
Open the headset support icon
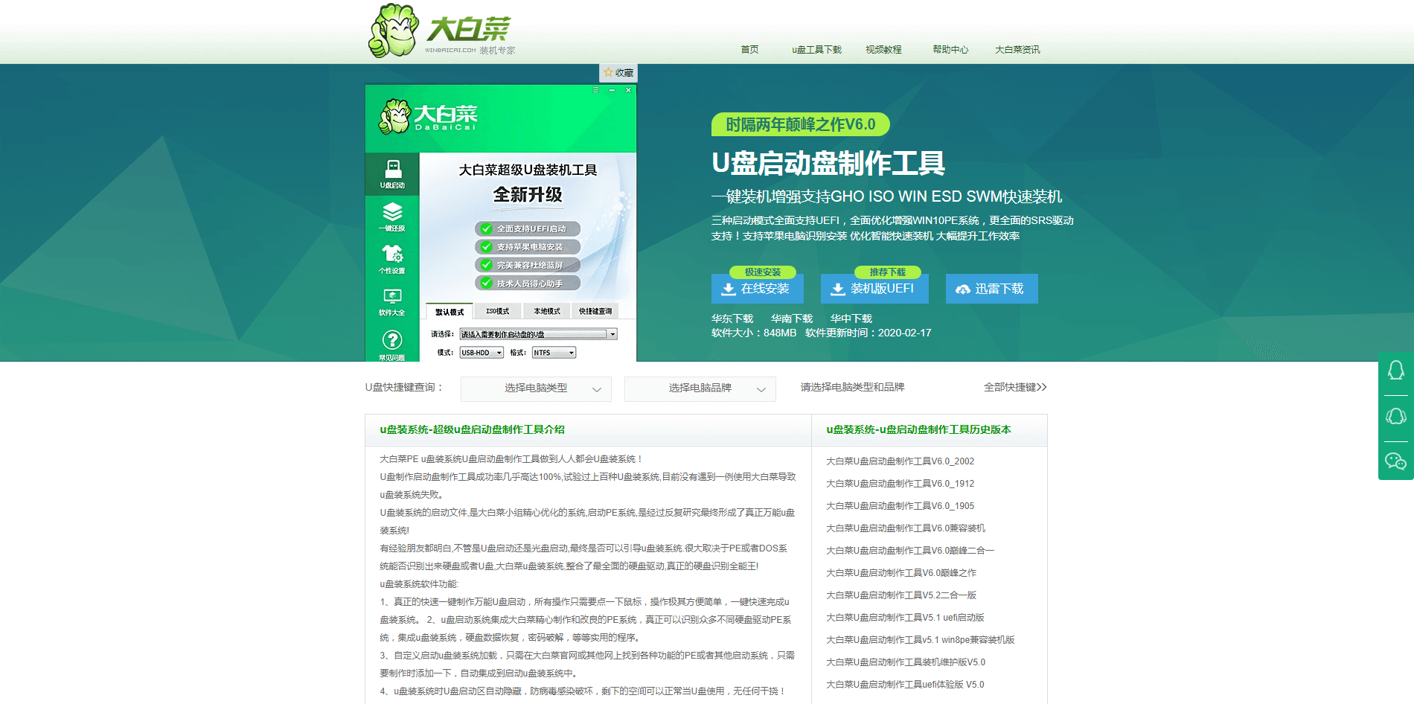coord(1396,416)
